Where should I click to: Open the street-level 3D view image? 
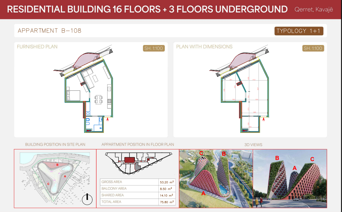click(x=290, y=179)
